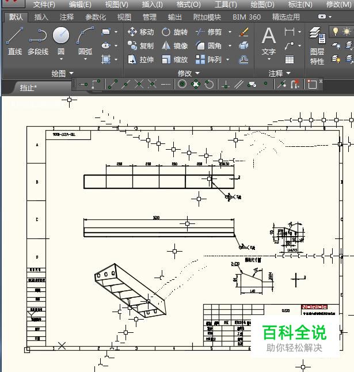Viewport: 354px width, 372px height.
Task: Click the 复制 (Copy) button
Action: coord(140,45)
